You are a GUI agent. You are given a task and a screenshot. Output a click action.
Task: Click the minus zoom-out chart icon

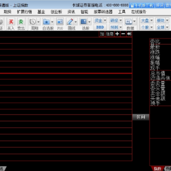click(123, 34)
